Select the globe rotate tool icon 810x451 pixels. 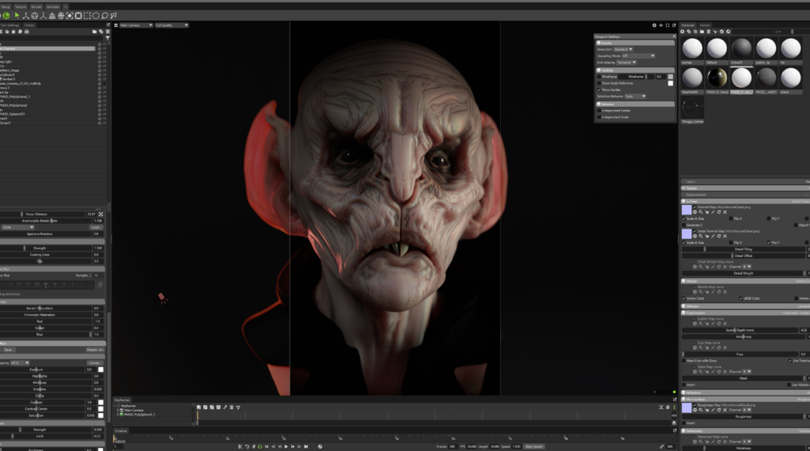pyautogui.click(x=35, y=16)
